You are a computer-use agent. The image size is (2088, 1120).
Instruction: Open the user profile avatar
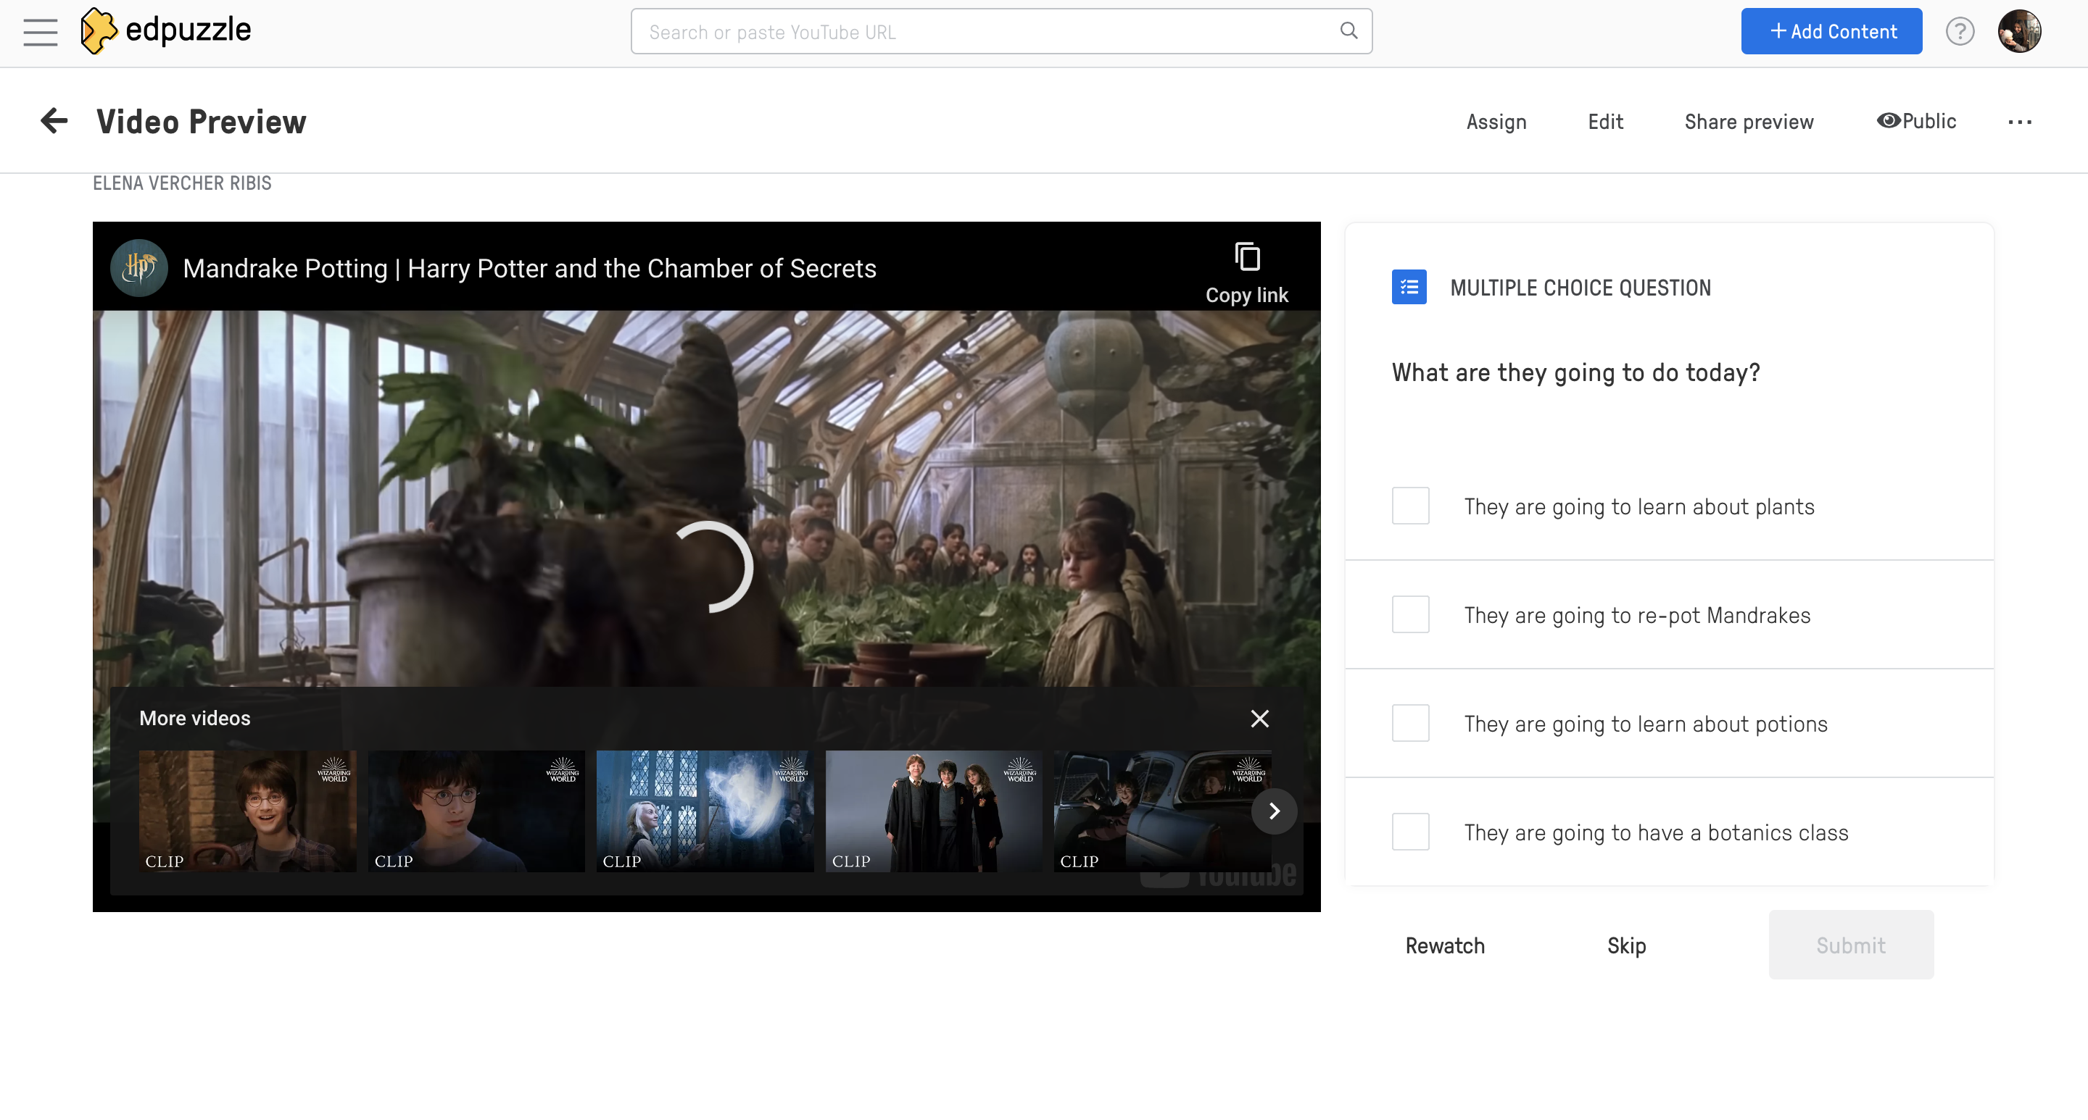coord(2019,32)
